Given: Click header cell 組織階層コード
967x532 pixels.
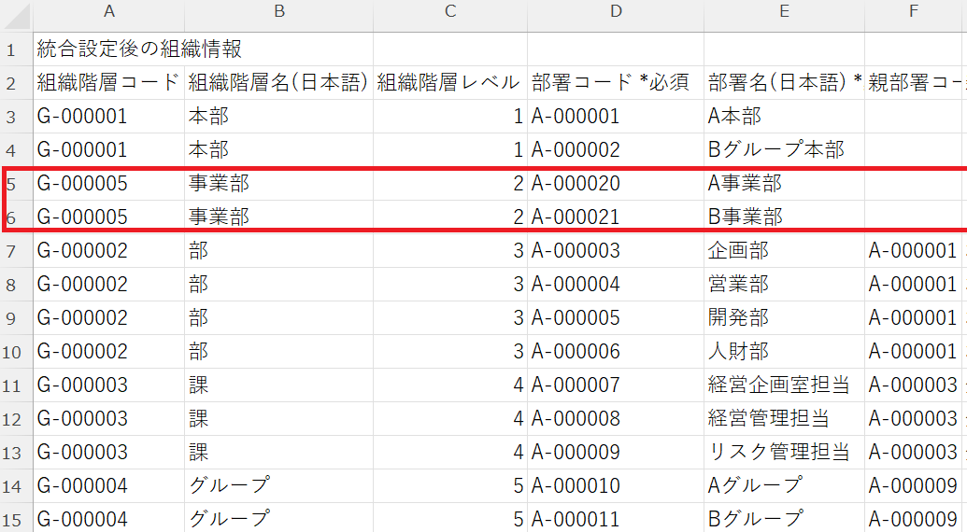Looking at the screenshot, I should tap(109, 82).
